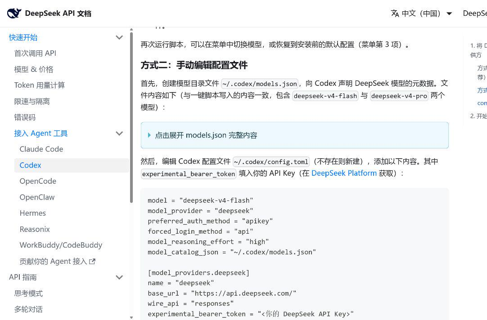This screenshot has height=320, width=487.
Task: Open the DeepSe… link in the top navbar
Action: click(x=475, y=13)
